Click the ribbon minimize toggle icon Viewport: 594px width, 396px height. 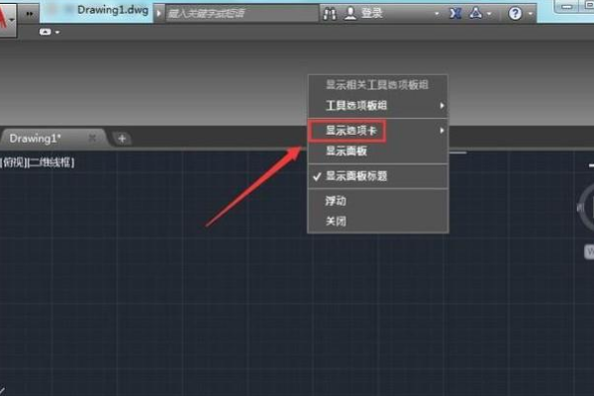tap(45, 32)
